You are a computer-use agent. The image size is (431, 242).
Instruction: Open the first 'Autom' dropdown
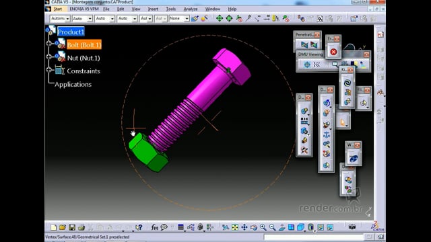[60, 18]
